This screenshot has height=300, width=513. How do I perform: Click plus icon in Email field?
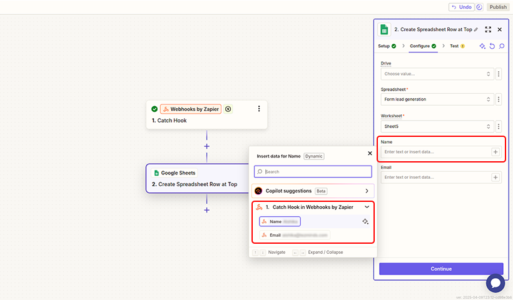tap(495, 177)
